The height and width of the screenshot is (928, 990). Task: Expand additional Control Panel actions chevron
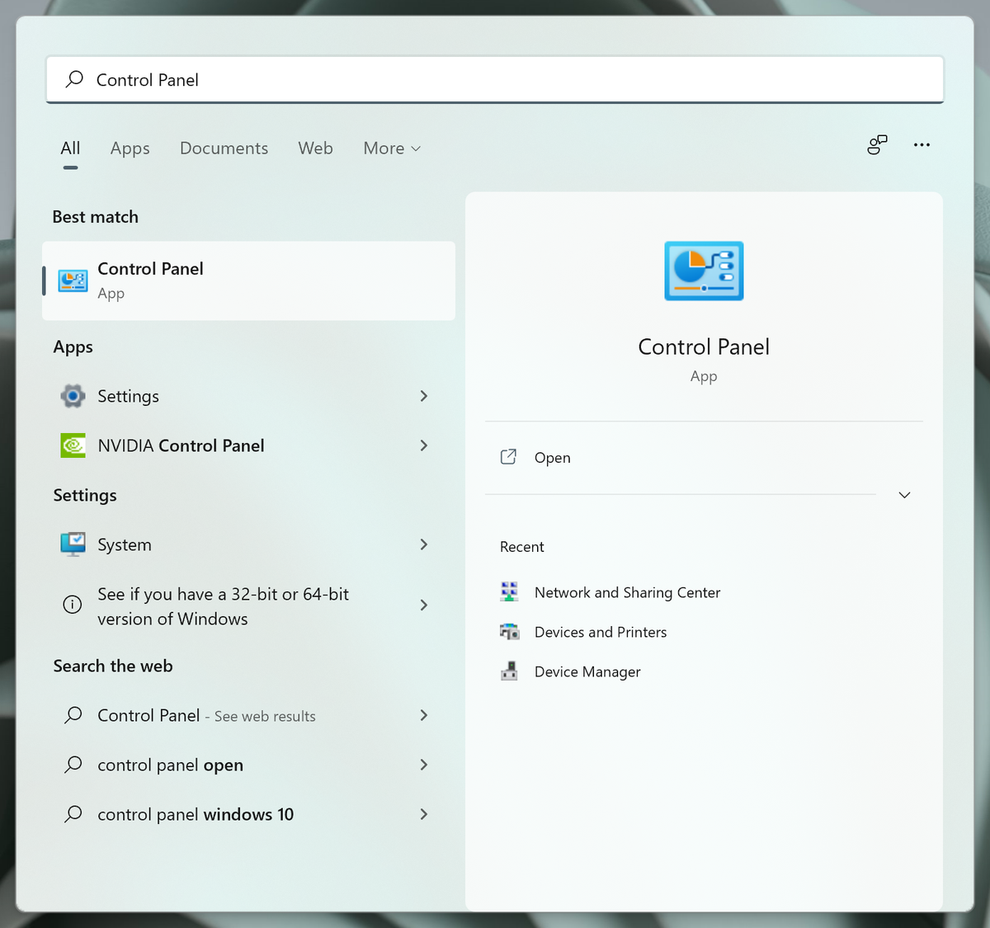coord(904,495)
